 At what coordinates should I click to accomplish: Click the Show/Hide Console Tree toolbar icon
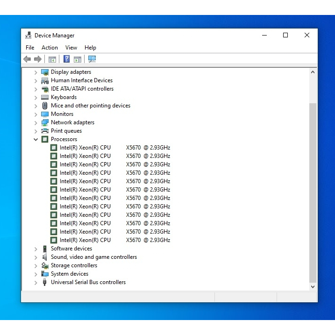coord(52,59)
